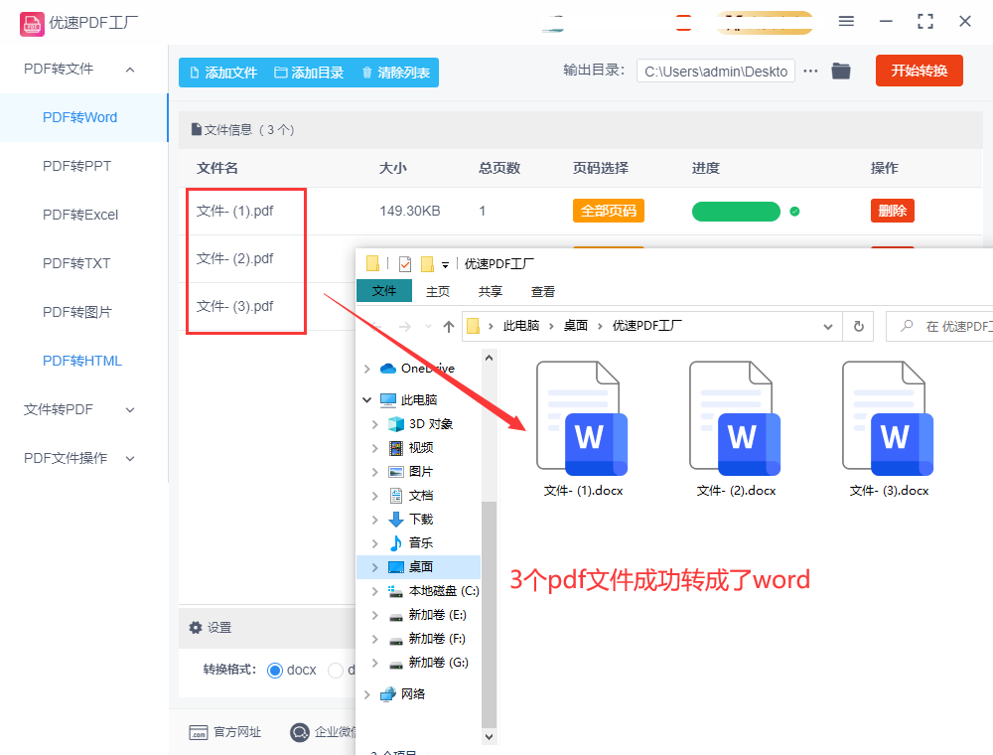Click the Explorer back arrow
The image size is (993, 755).
tap(376, 327)
